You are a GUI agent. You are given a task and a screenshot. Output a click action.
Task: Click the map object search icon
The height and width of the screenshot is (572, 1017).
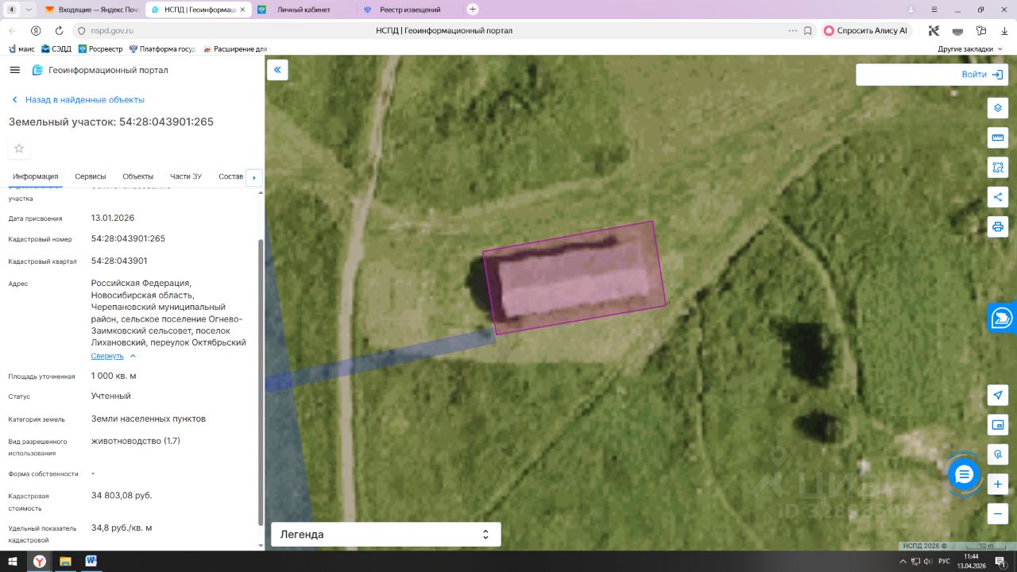click(998, 454)
